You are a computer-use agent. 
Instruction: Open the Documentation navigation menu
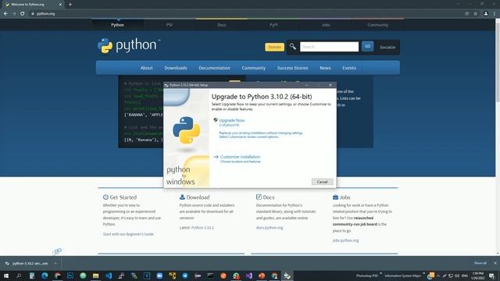(x=214, y=68)
